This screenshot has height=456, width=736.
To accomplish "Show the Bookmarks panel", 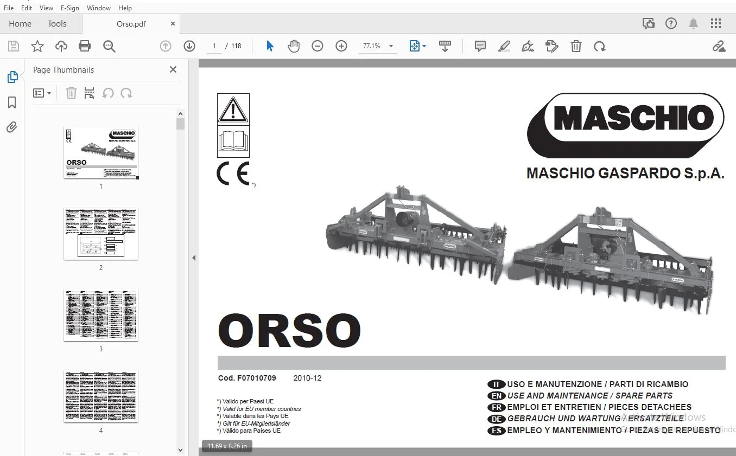I will click(12, 102).
